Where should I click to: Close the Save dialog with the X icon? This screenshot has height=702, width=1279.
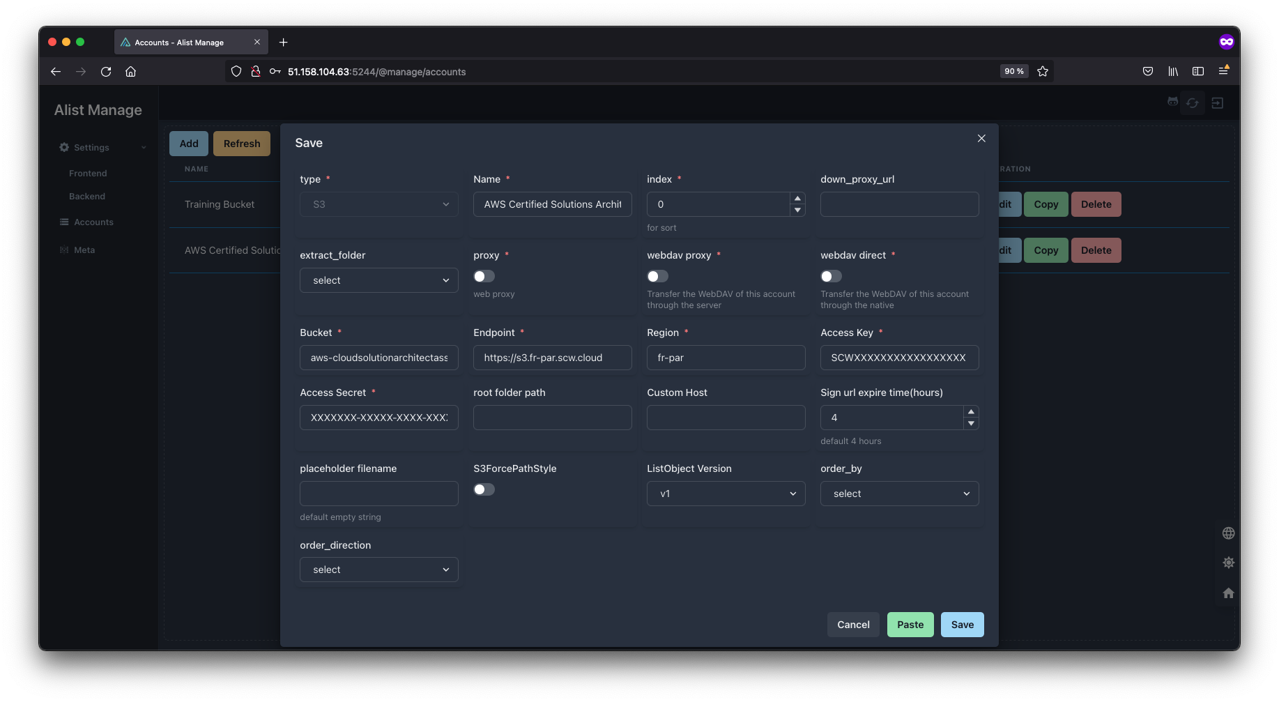click(x=981, y=138)
